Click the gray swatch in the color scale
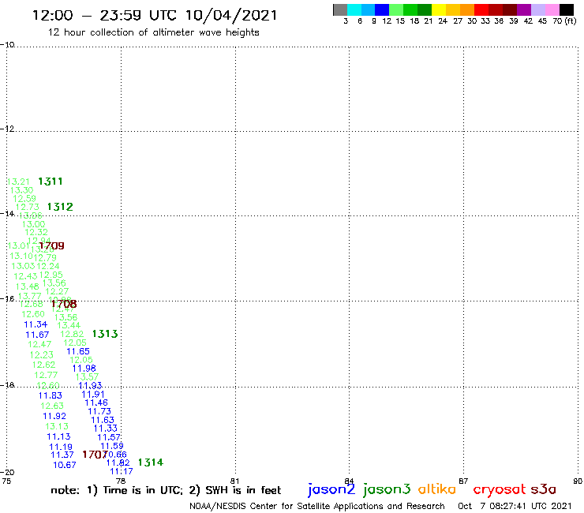 340,9
